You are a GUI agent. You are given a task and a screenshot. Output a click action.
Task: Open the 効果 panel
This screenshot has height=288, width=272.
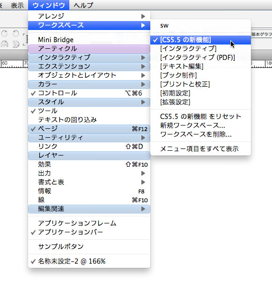point(89,164)
